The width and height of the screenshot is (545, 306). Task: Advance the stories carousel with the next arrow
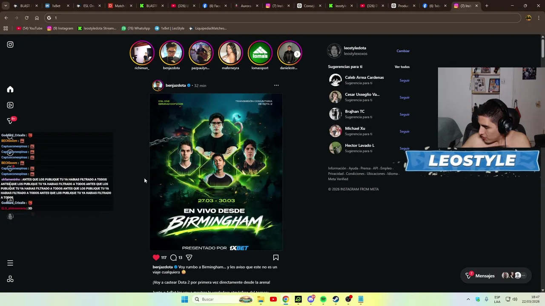(x=297, y=54)
